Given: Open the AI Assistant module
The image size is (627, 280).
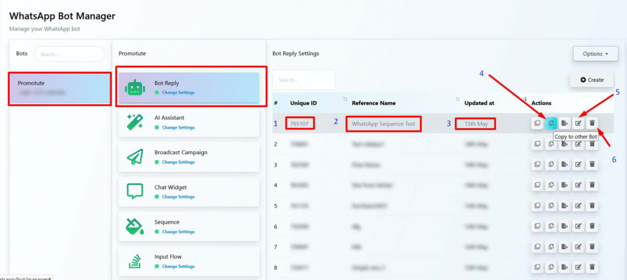Looking at the screenshot, I should [x=189, y=122].
